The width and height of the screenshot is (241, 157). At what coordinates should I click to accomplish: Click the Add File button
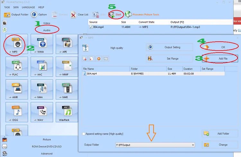[x=220, y=58]
